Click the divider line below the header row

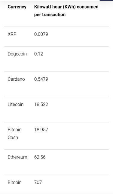[x=56, y=27]
